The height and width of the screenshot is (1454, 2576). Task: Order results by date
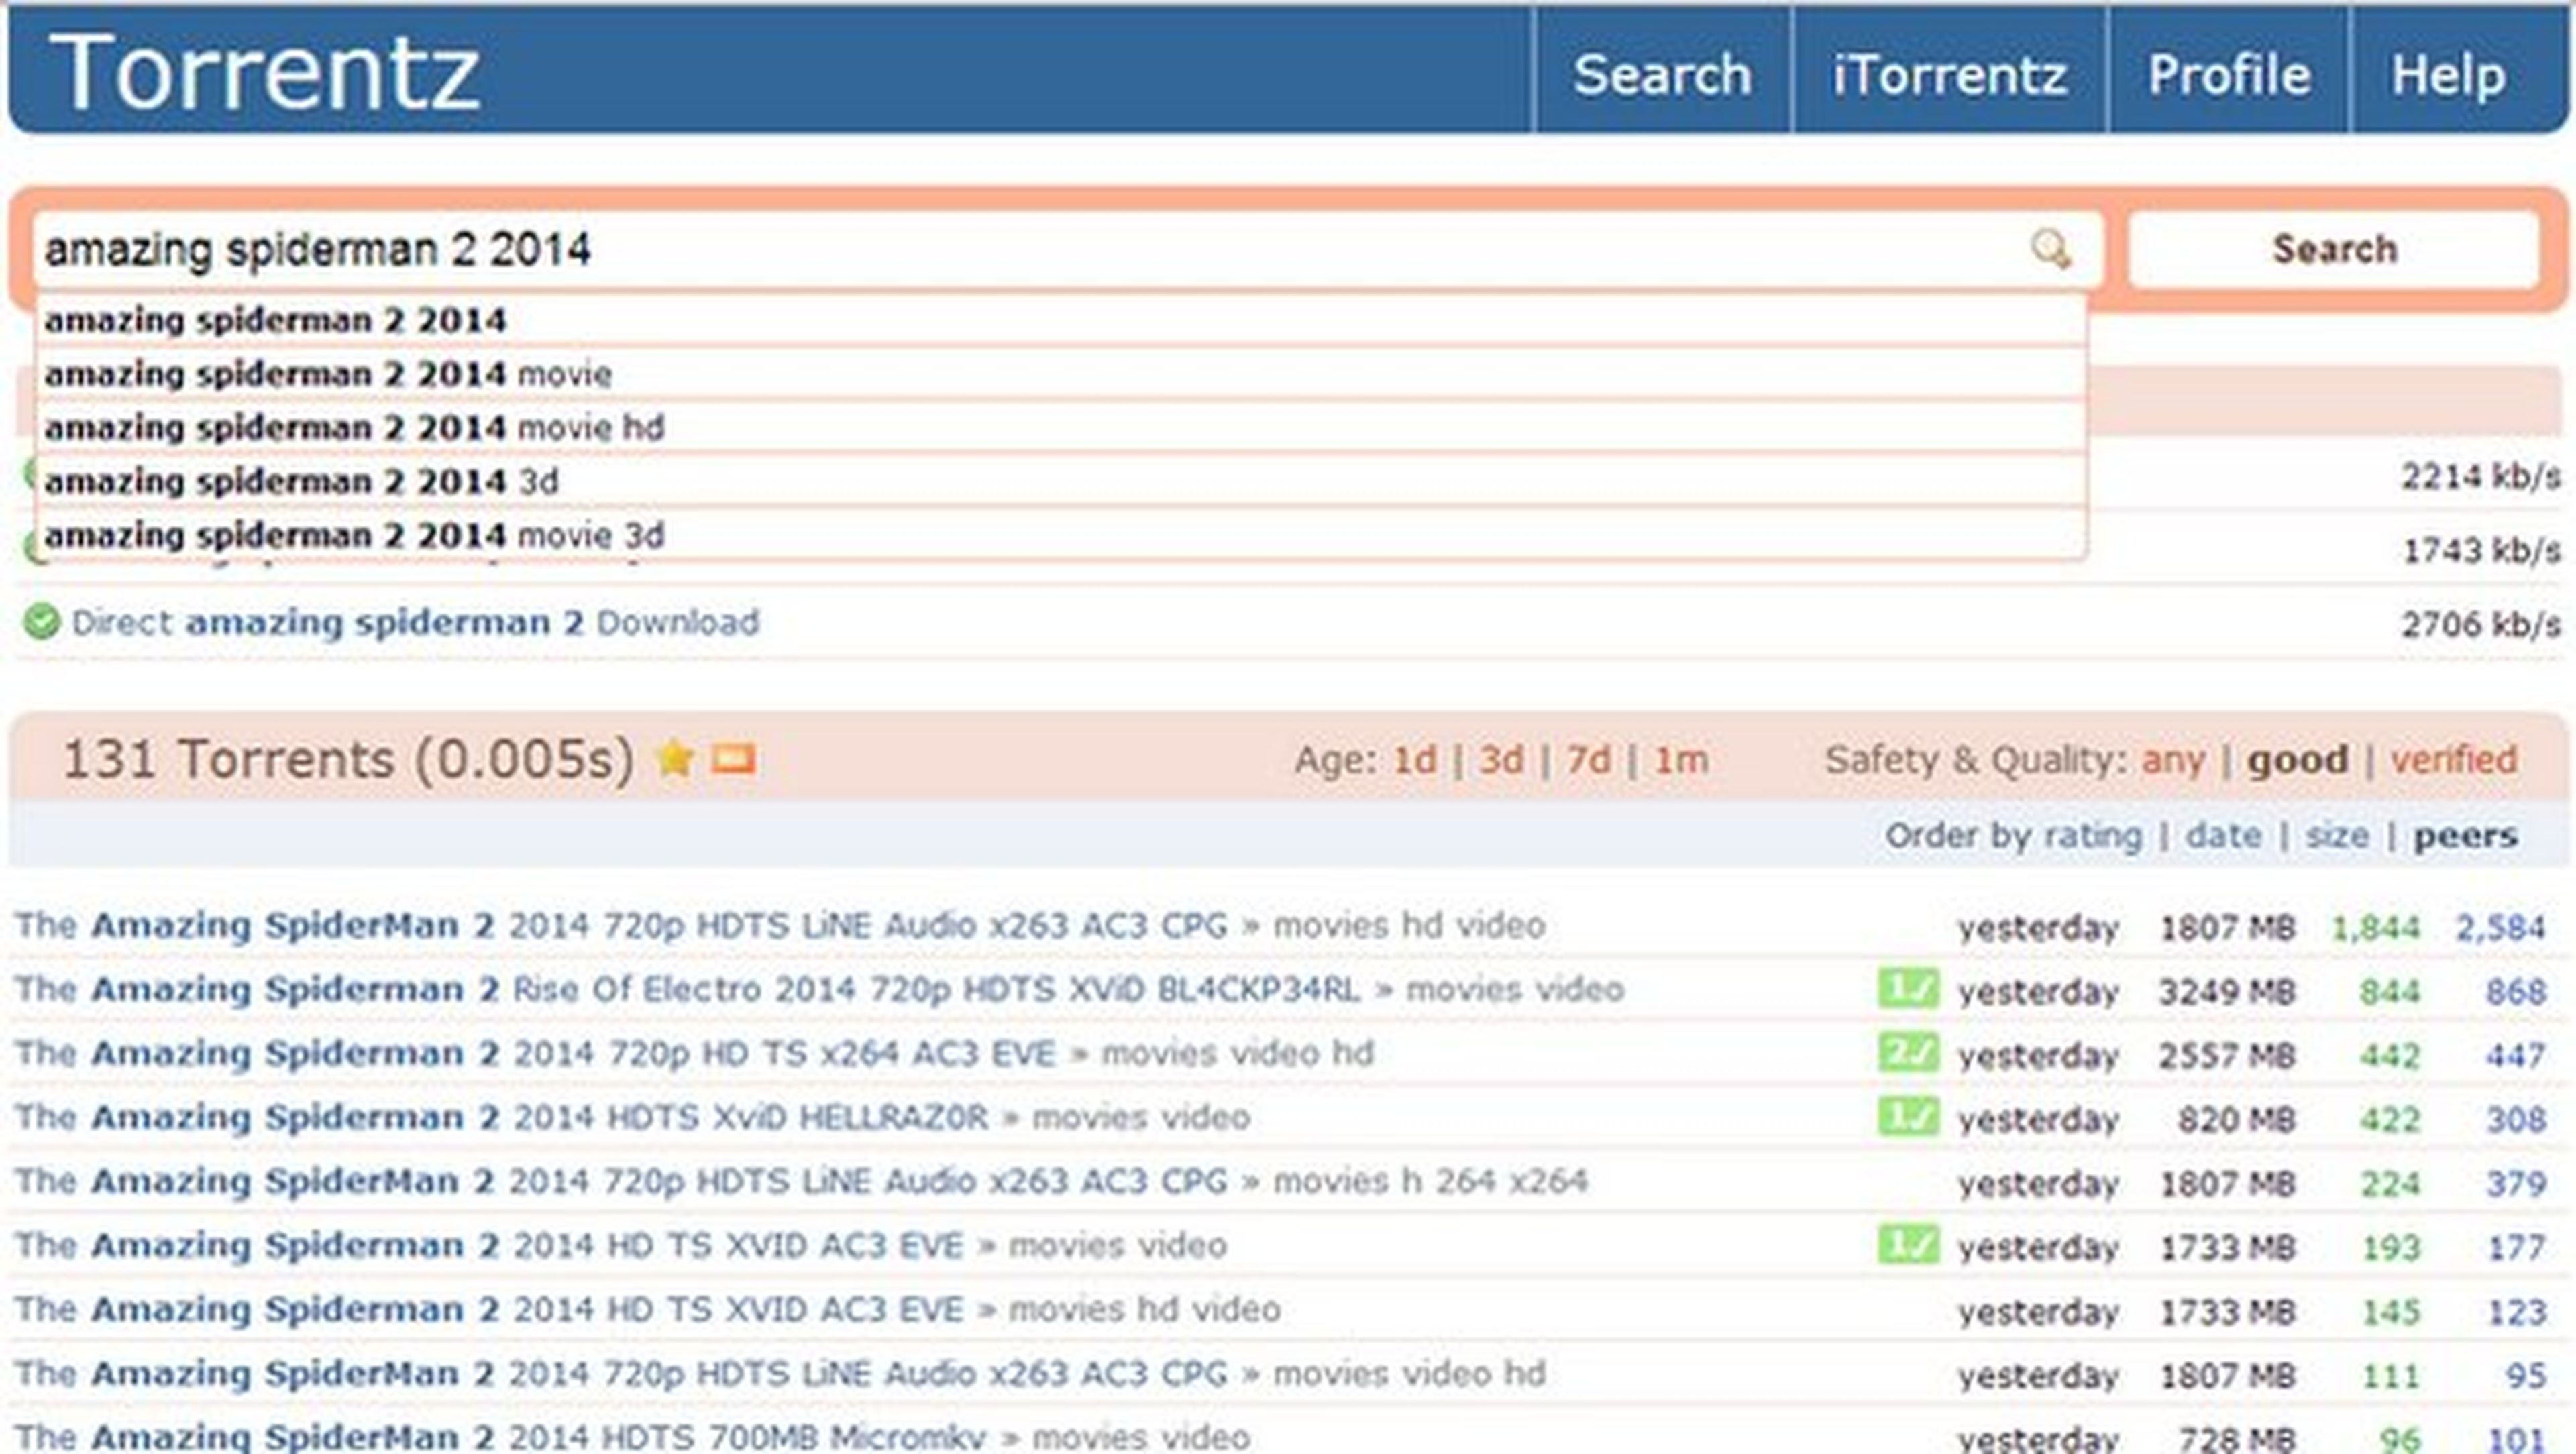2224,835
